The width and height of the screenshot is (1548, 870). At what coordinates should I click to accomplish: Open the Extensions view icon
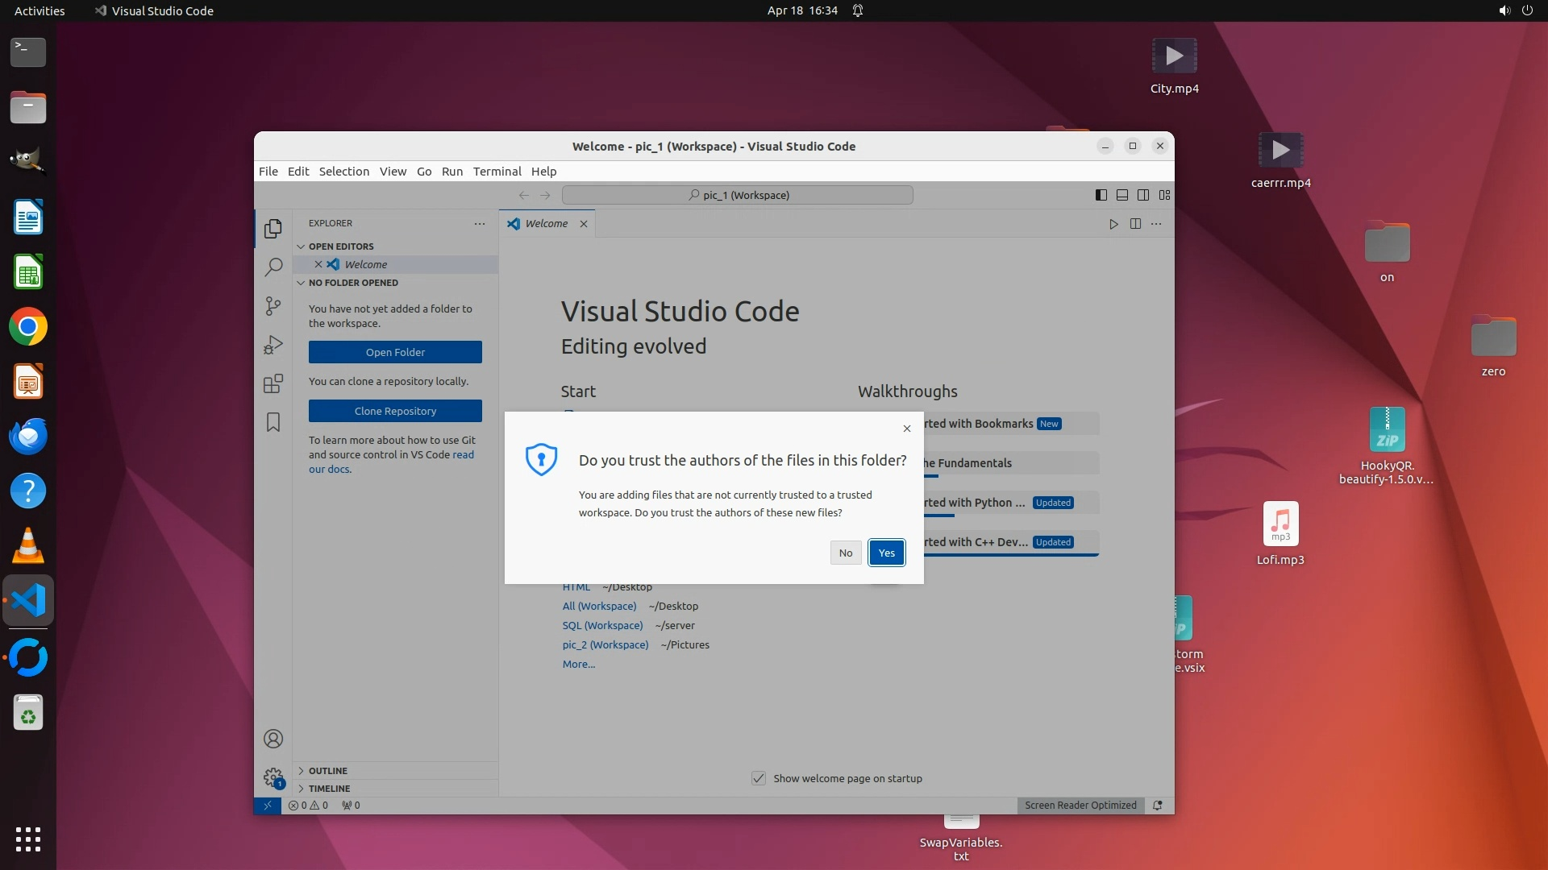[x=273, y=383]
